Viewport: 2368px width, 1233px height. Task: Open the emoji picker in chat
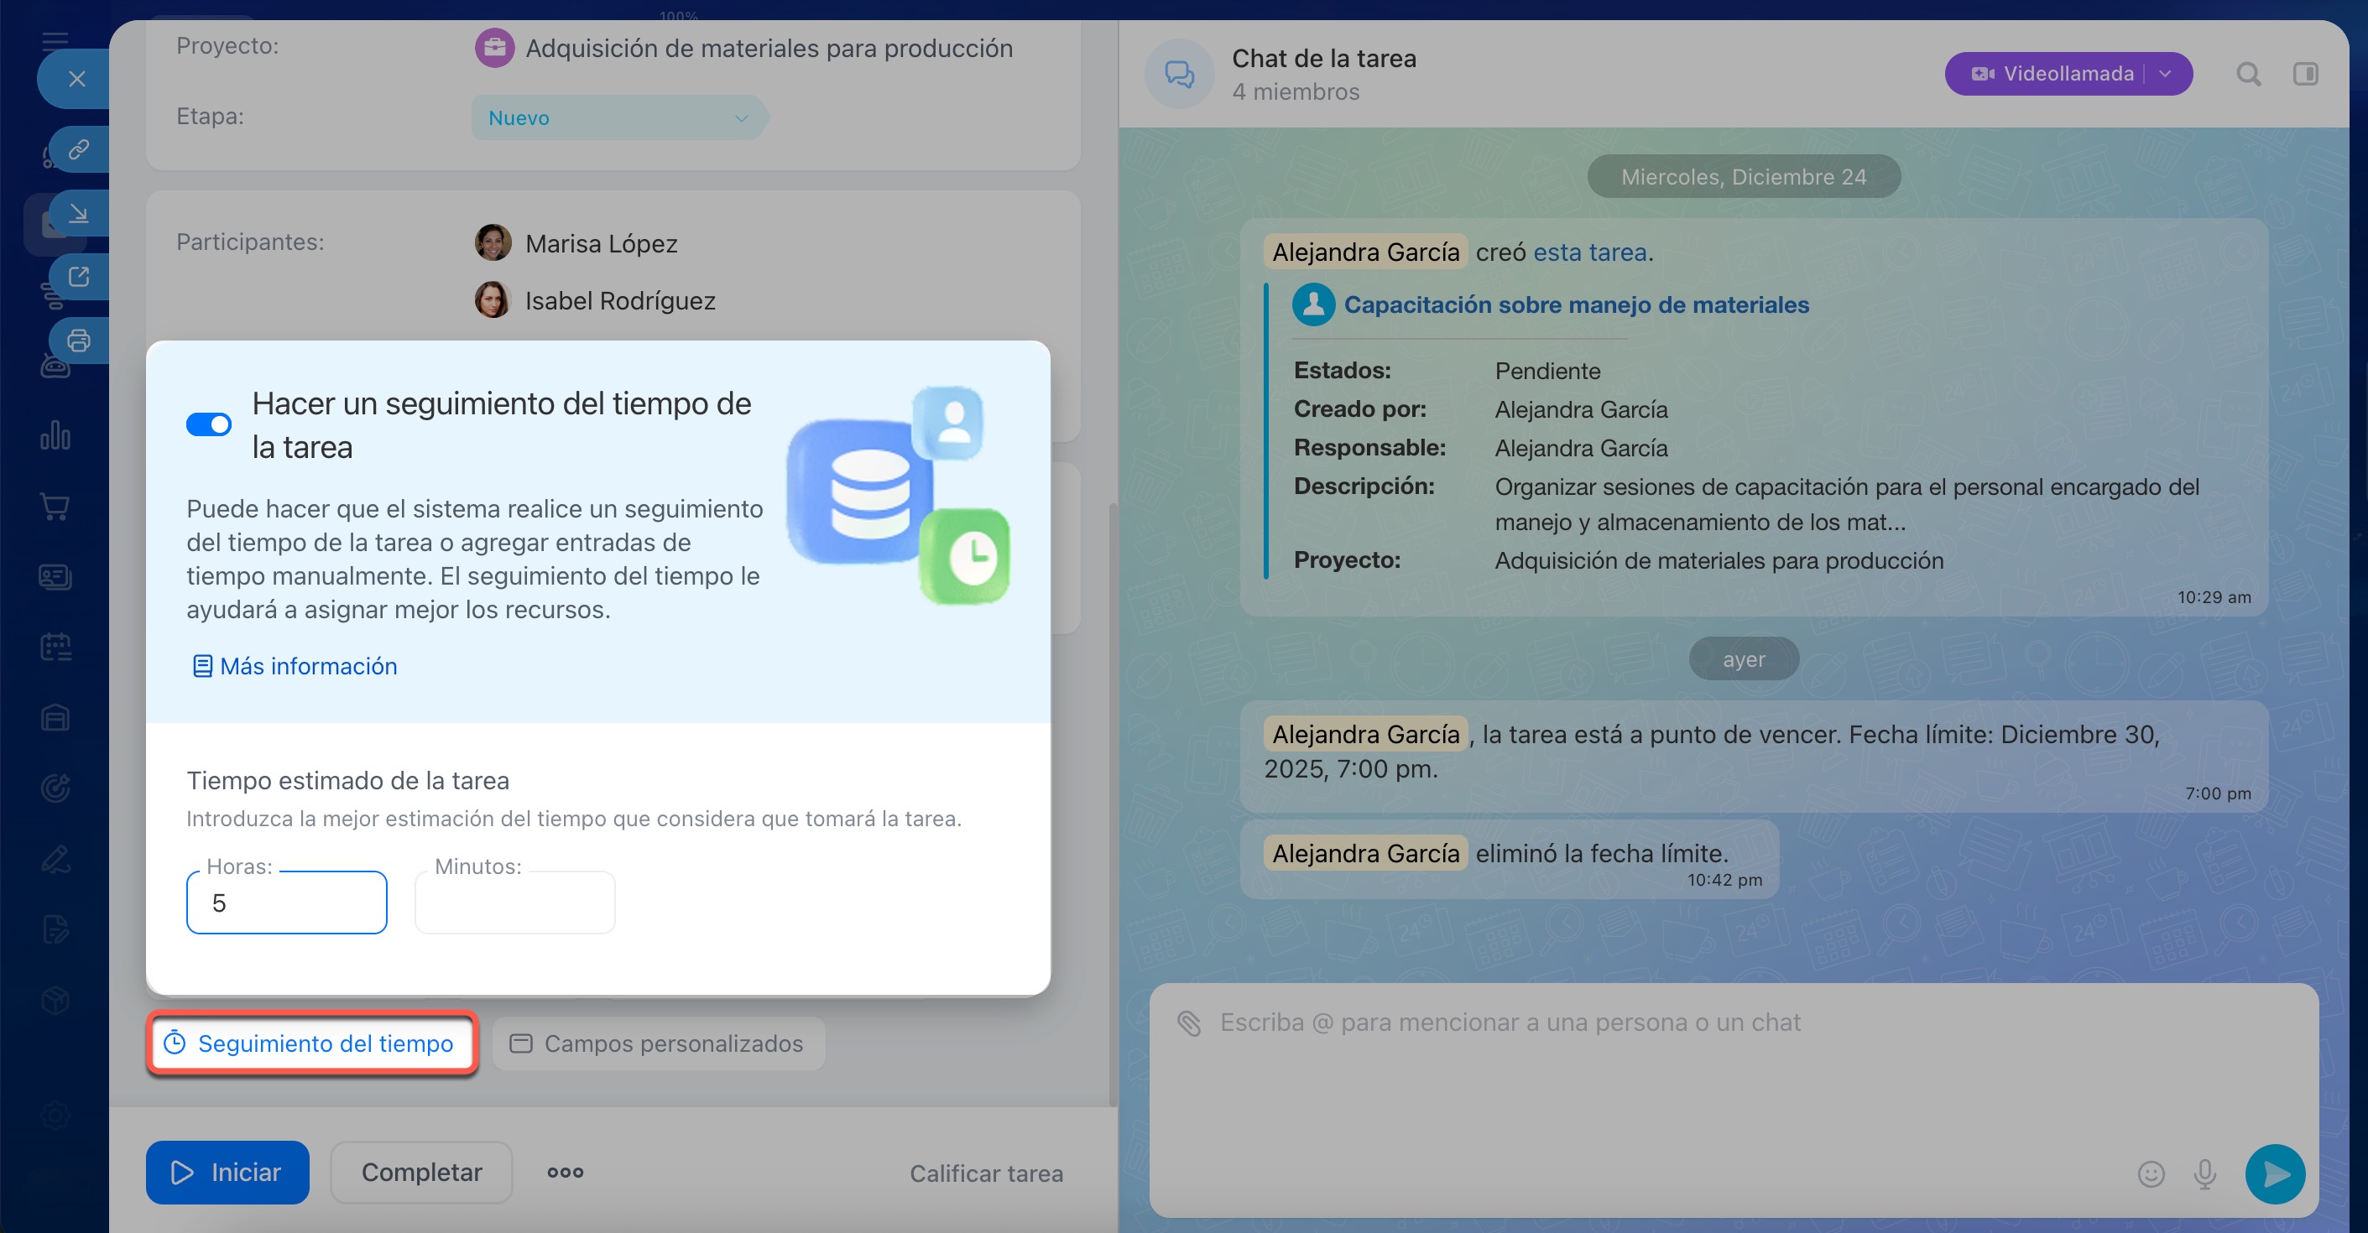[2151, 1173]
